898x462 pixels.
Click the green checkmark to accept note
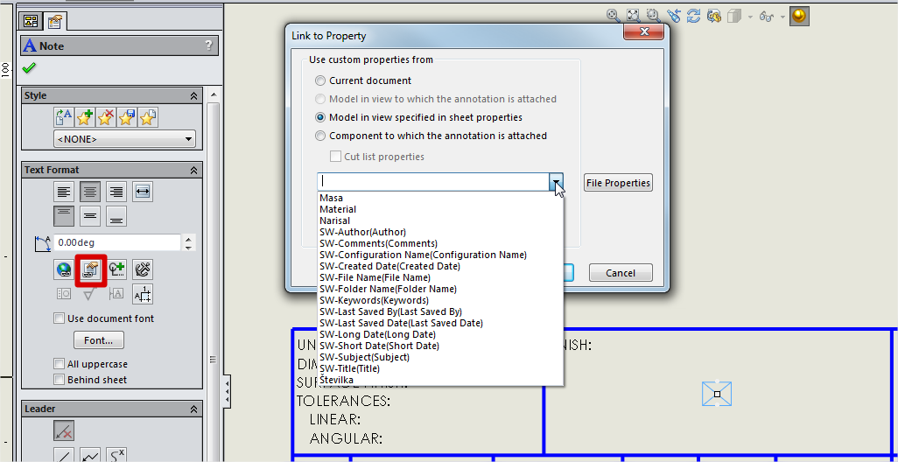29,68
